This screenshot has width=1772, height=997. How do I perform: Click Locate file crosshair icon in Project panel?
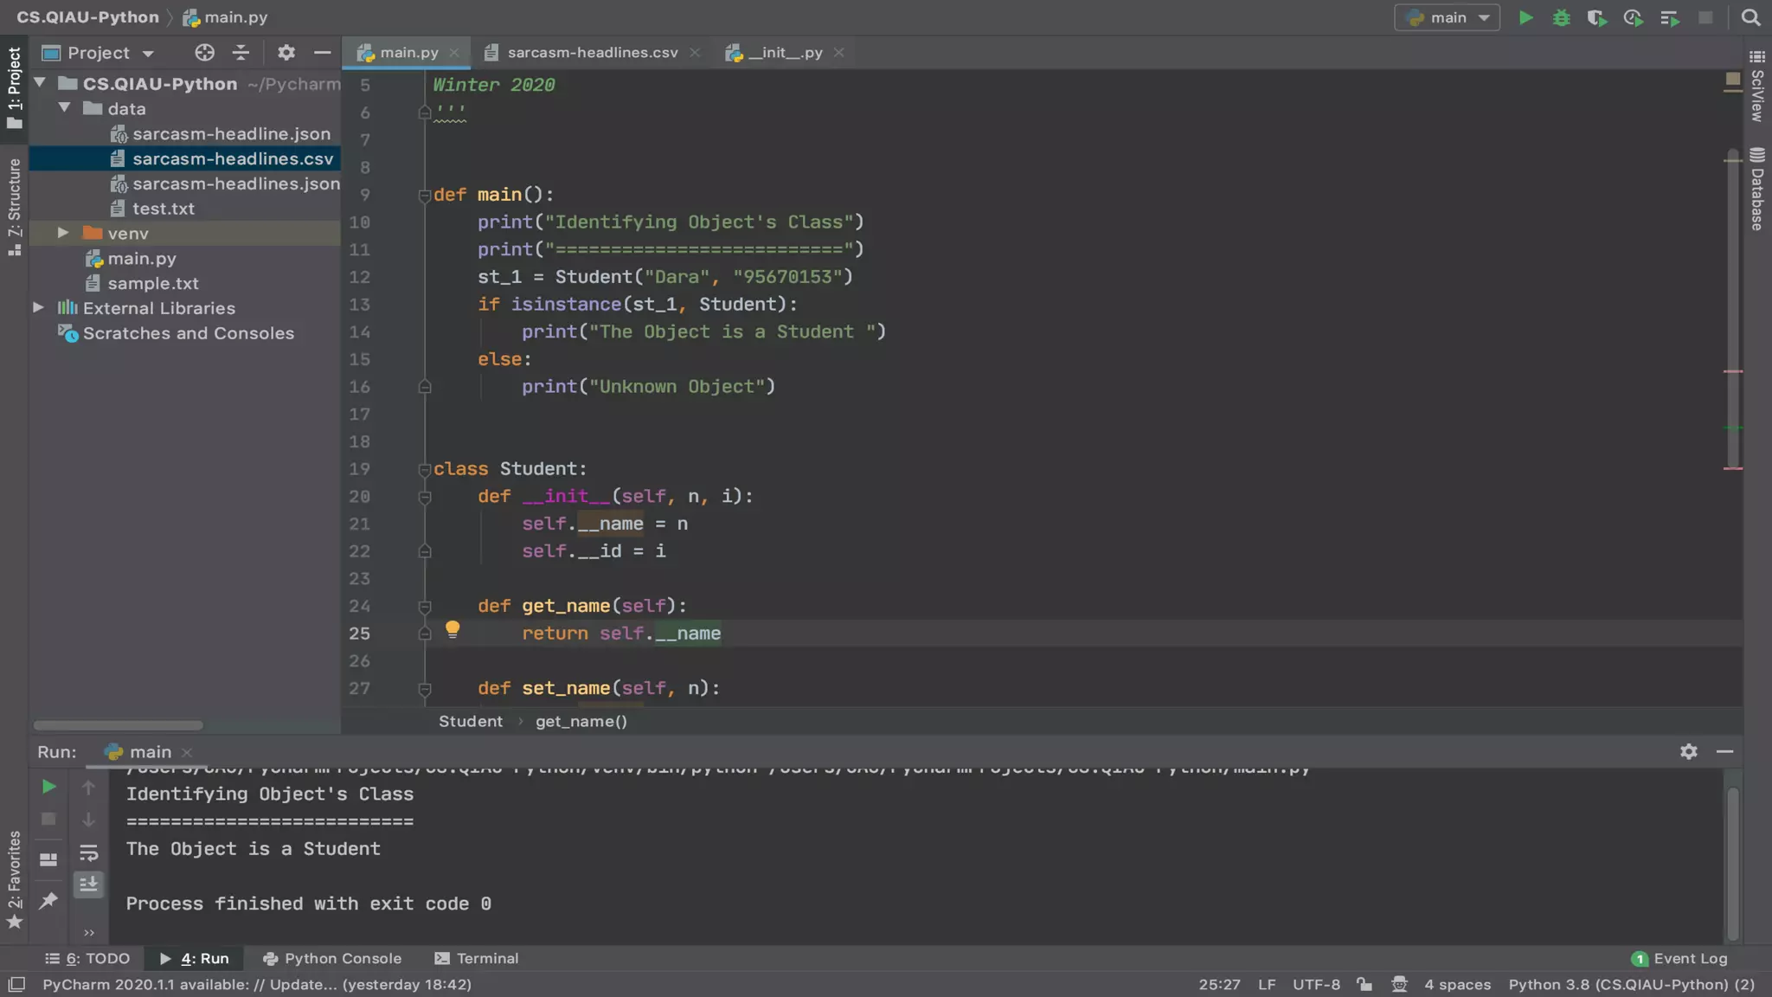click(204, 53)
